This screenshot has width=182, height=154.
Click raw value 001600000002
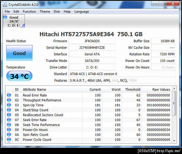point(158,105)
